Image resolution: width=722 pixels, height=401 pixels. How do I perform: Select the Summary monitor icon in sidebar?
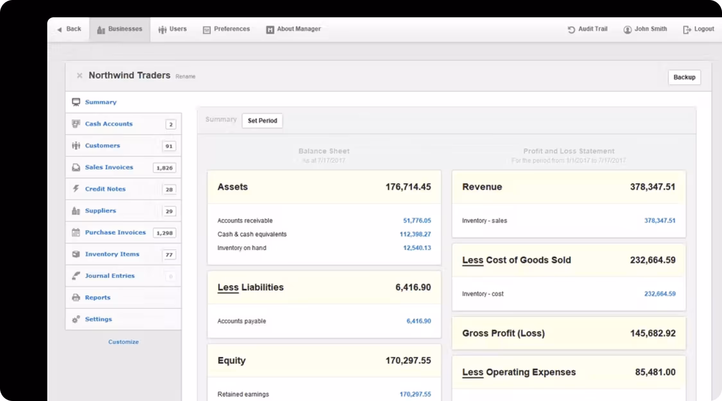coord(76,102)
